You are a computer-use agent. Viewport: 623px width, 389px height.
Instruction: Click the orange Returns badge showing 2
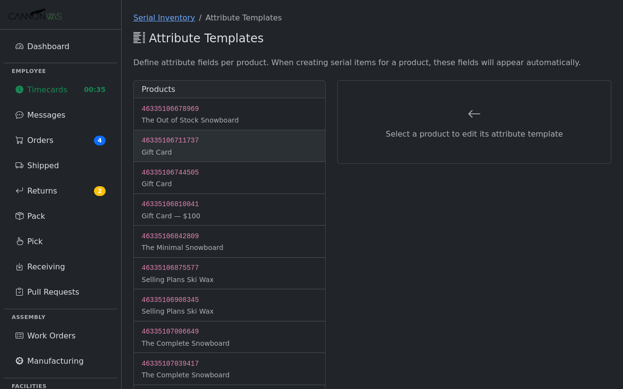tap(99, 191)
